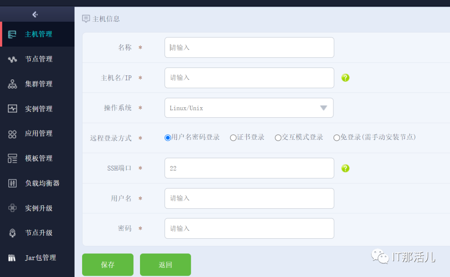Image resolution: width=450 pixels, height=277 pixels.
Task: Open 主机管理 menu item
Action: 37,34
